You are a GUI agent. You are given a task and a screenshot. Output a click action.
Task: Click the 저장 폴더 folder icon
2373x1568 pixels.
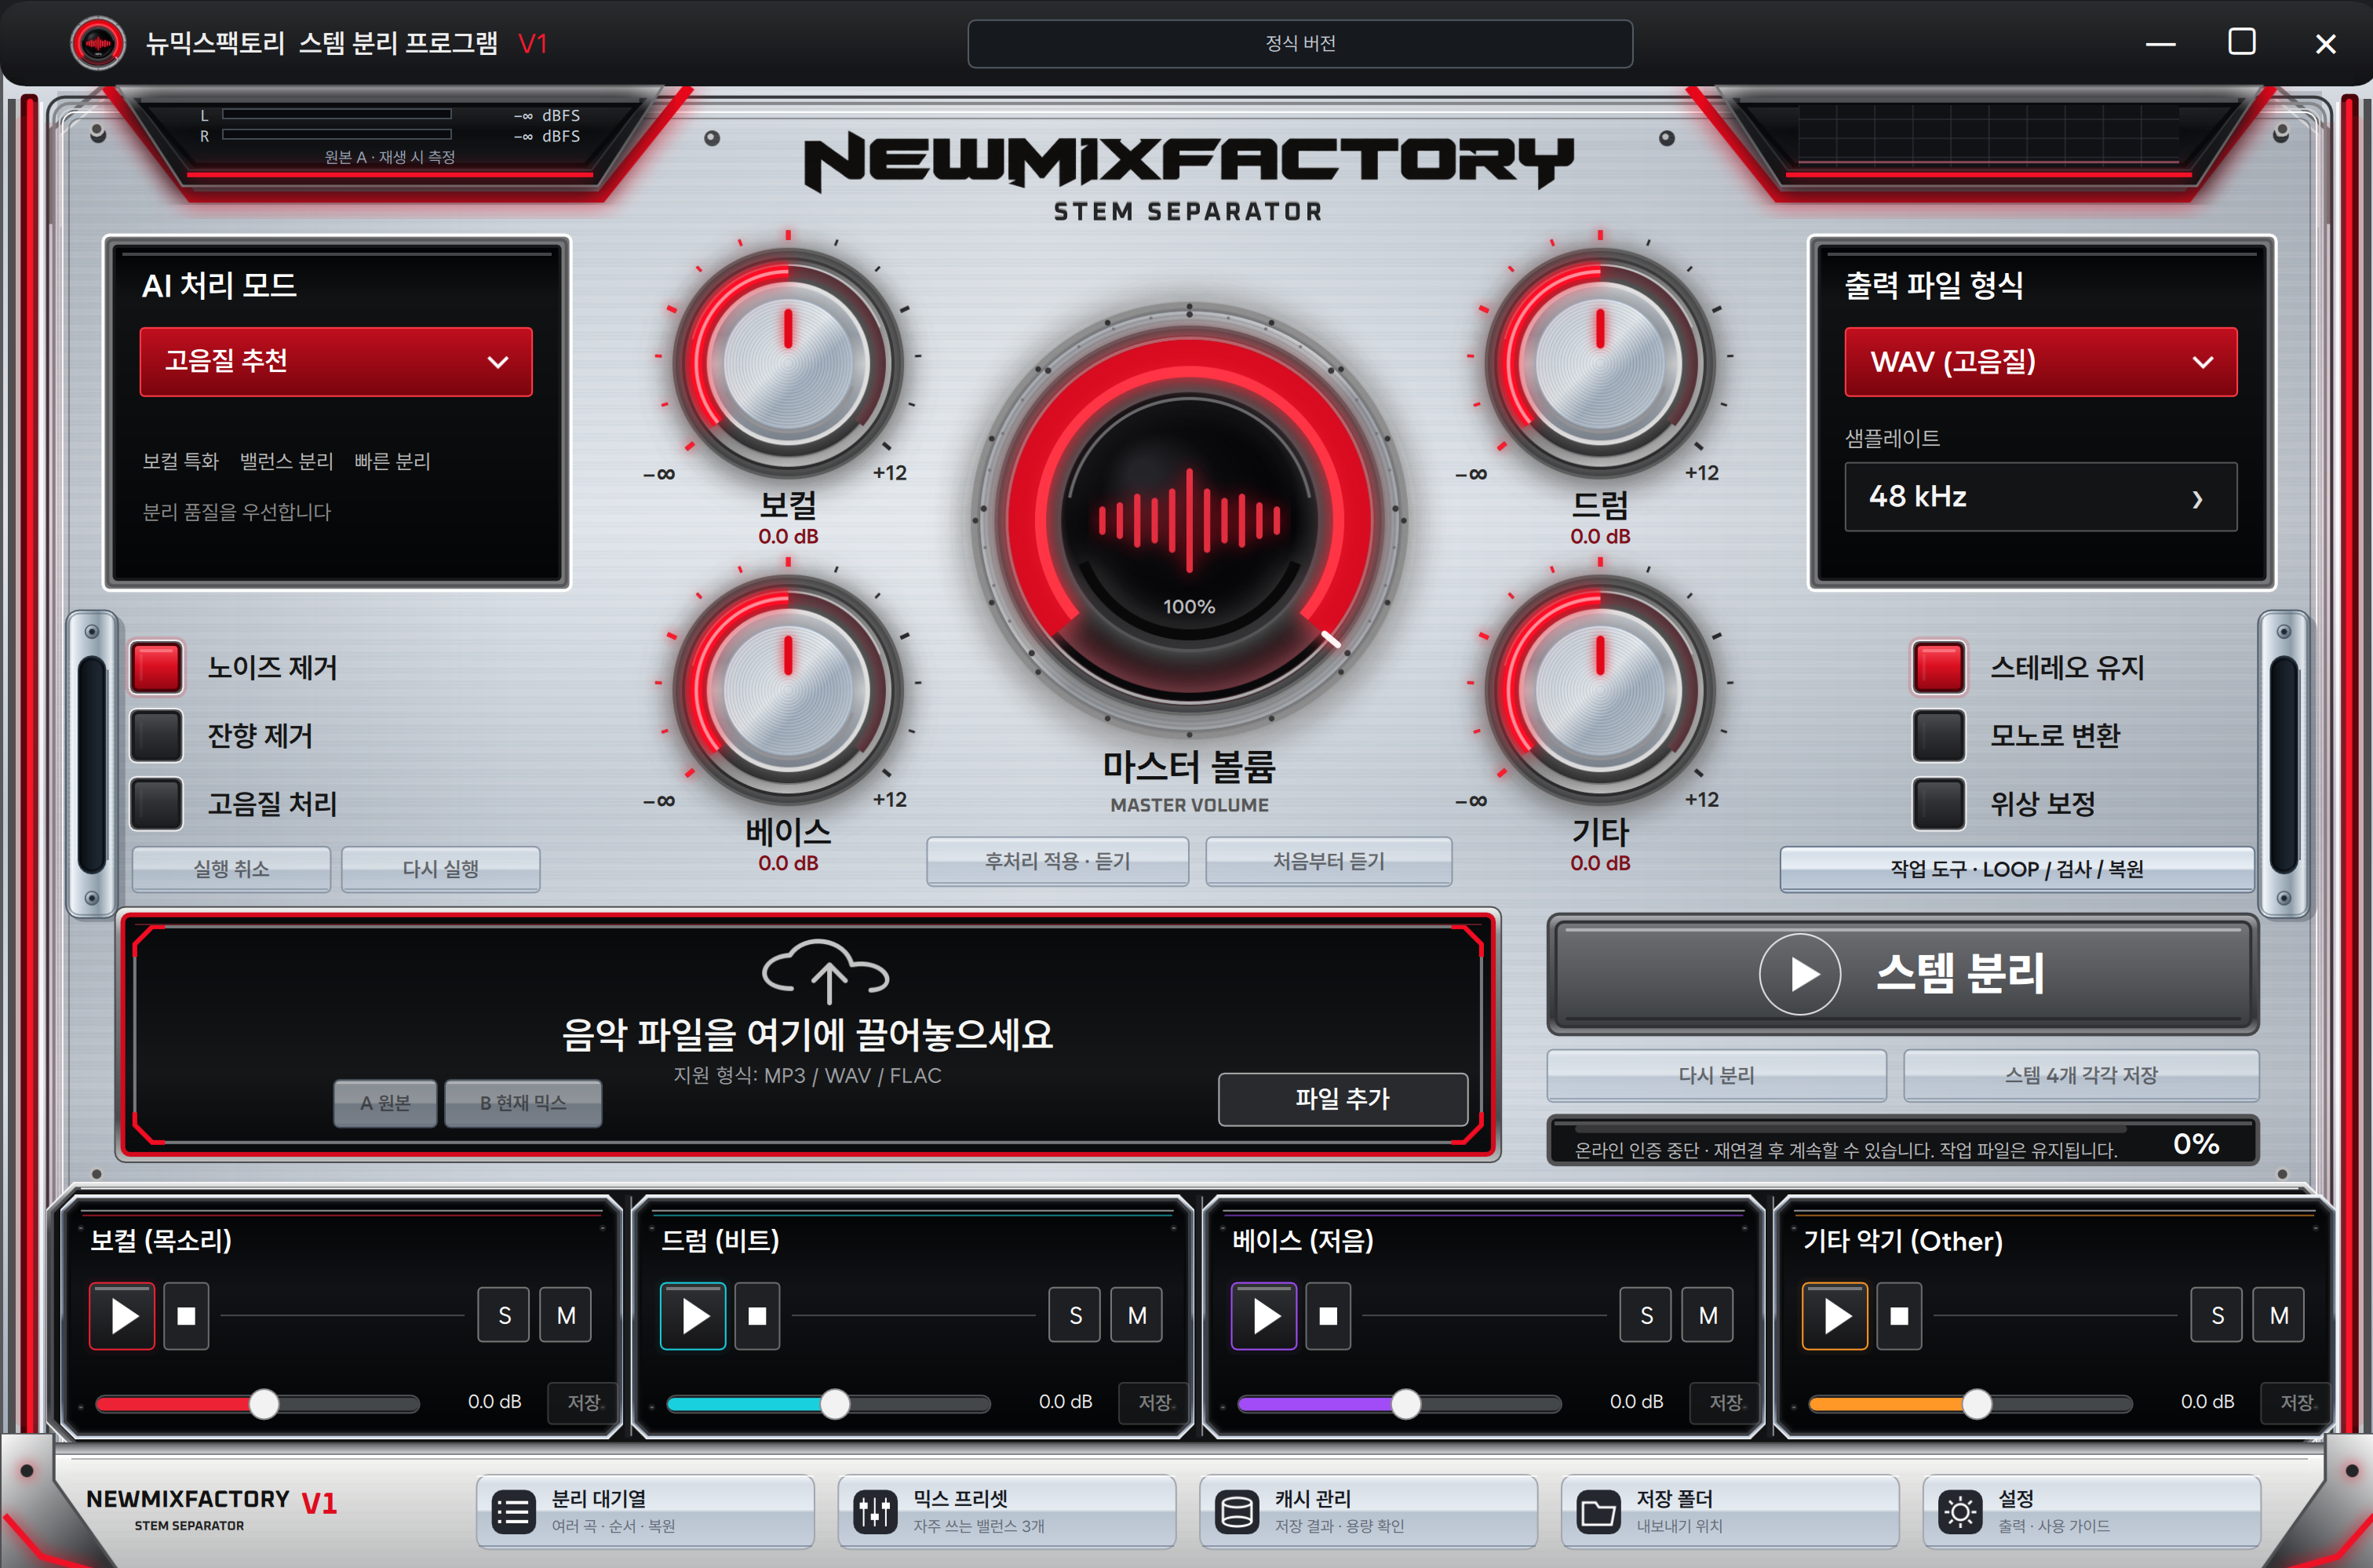pyautogui.click(x=1598, y=1512)
